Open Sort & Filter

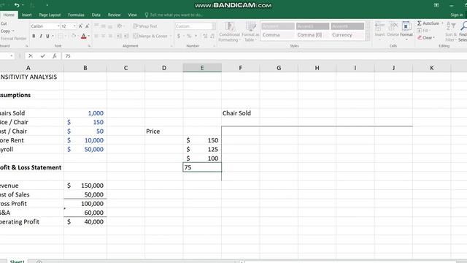point(451,31)
